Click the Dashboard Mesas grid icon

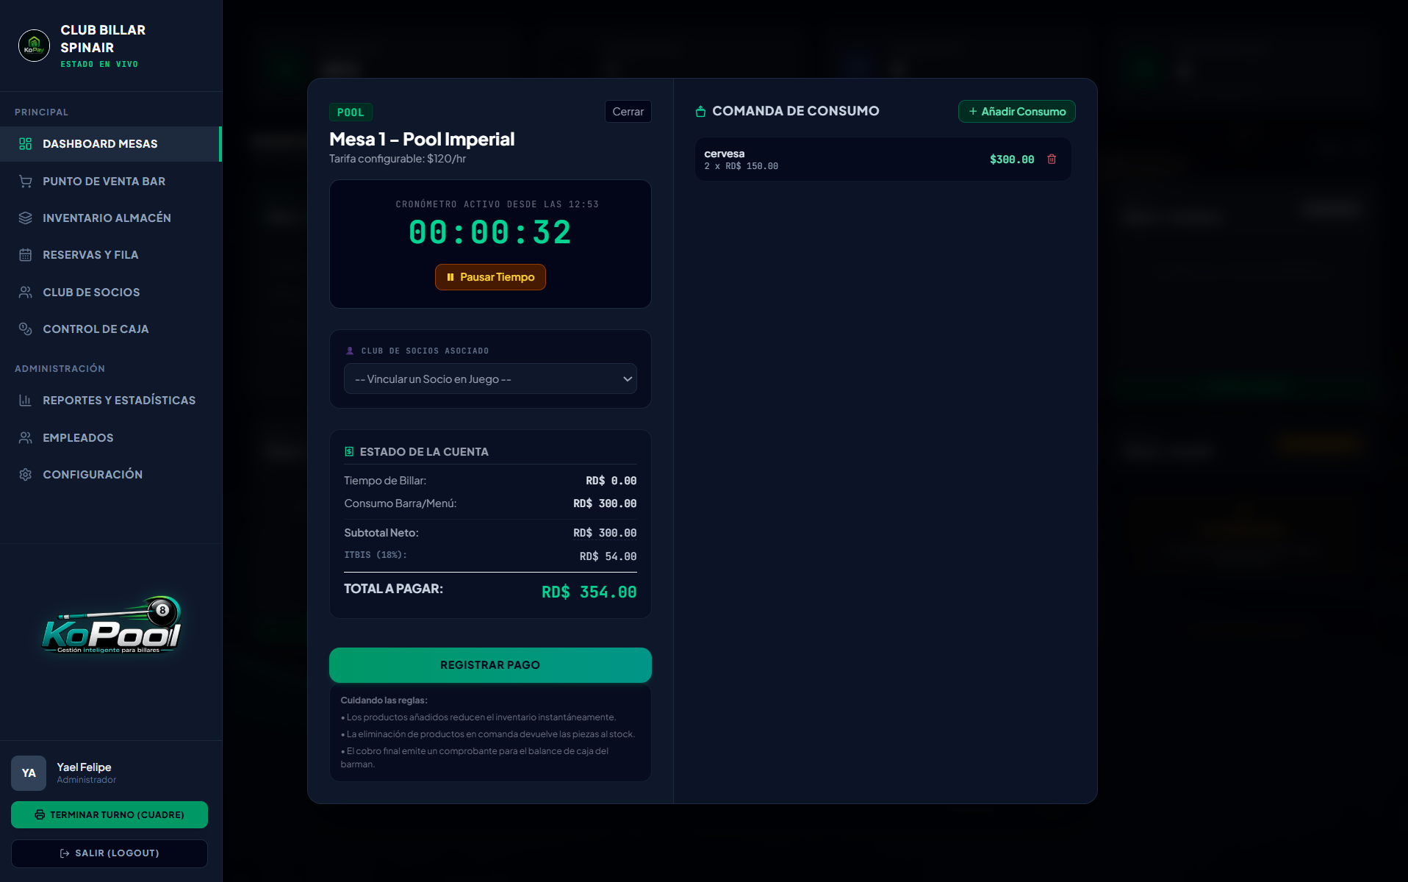click(25, 144)
